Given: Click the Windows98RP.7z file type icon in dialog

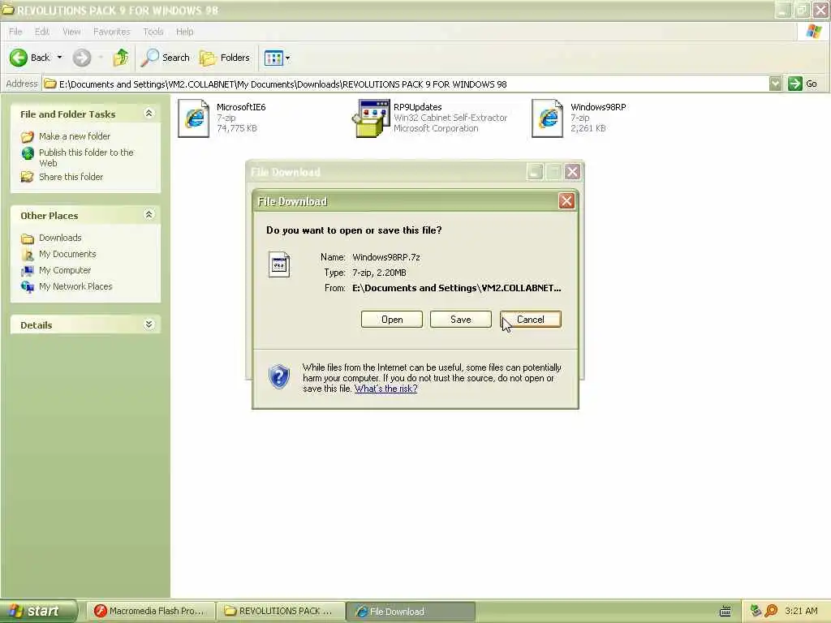Looking at the screenshot, I should [x=279, y=264].
